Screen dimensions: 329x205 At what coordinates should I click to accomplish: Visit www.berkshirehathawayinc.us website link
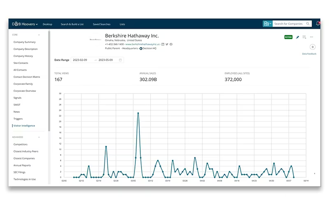[142, 44]
